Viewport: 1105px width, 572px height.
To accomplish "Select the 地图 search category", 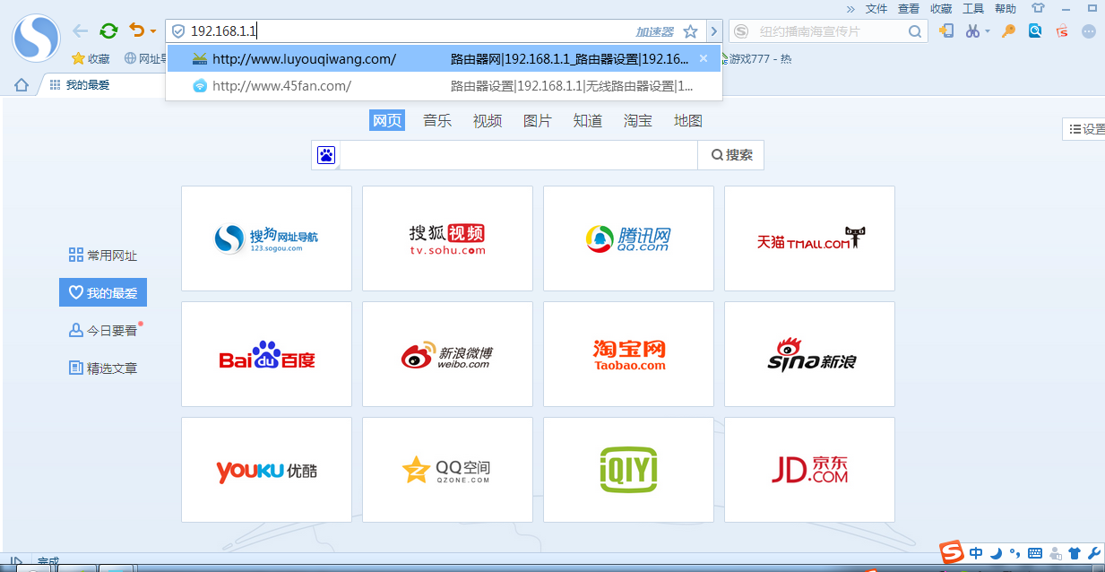I will click(688, 121).
